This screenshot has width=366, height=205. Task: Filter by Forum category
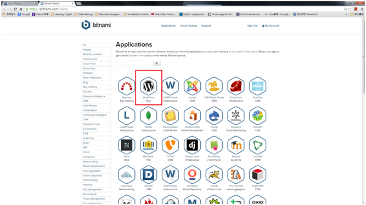pyautogui.click(x=96, y=152)
